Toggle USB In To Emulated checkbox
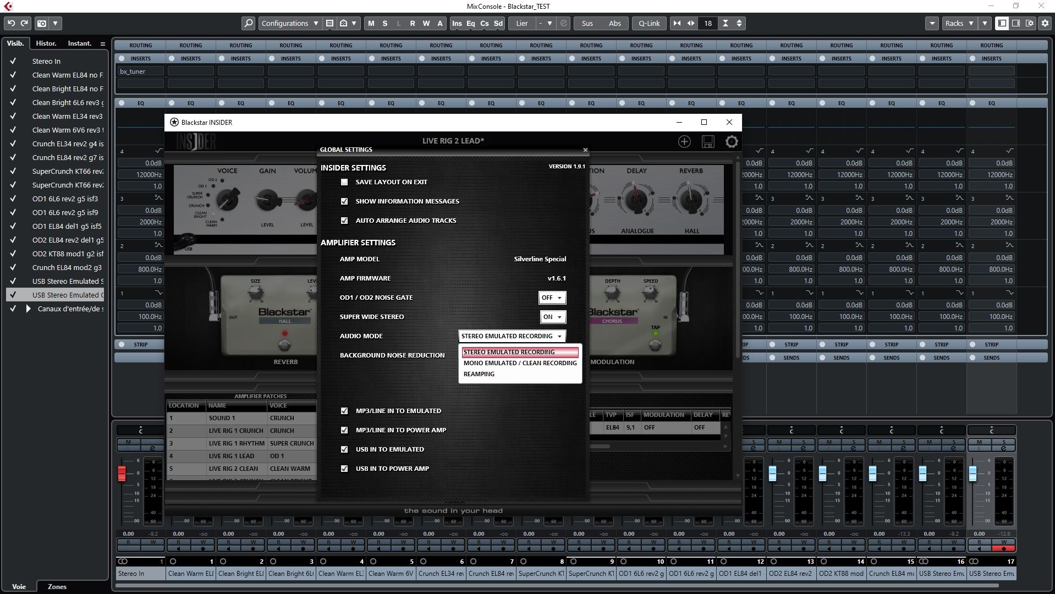 point(344,449)
